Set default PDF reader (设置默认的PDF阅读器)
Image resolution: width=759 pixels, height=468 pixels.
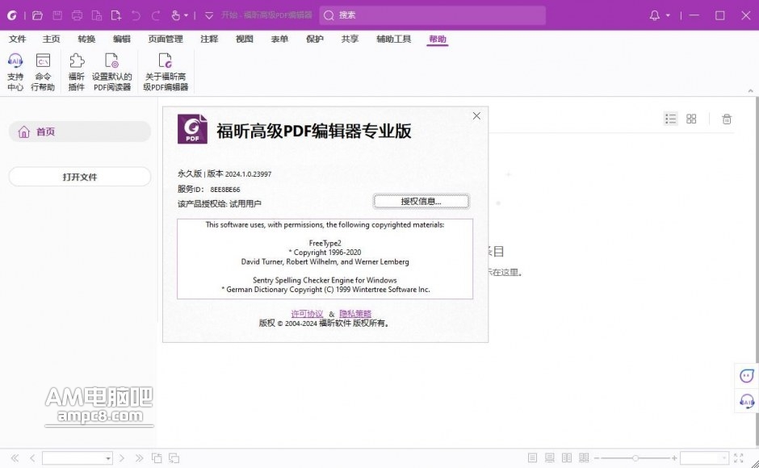click(x=111, y=72)
